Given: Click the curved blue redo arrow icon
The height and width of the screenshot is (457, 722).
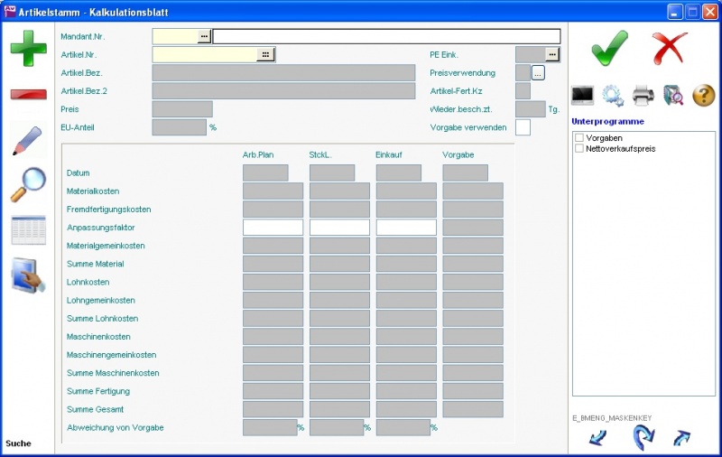Looking at the screenshot, I should [643, 438].
